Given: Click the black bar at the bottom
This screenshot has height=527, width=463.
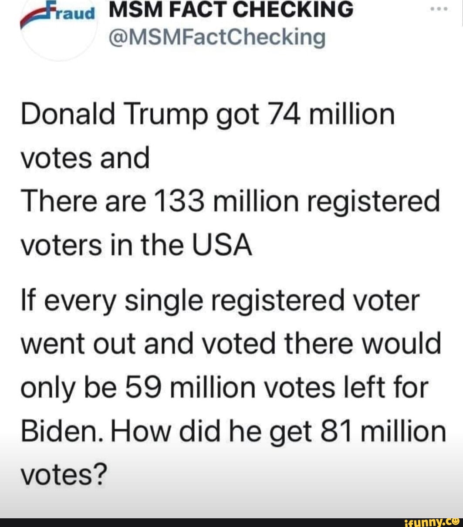Looking at the screenshot, I should [196, 522].
